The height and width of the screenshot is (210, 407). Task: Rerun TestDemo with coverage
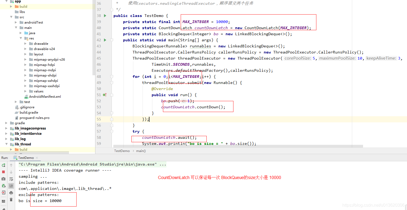(x=3, y=186)
